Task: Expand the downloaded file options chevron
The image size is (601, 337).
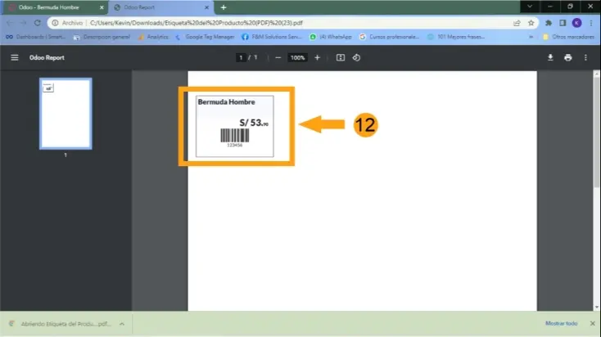Action: [122, 324]
